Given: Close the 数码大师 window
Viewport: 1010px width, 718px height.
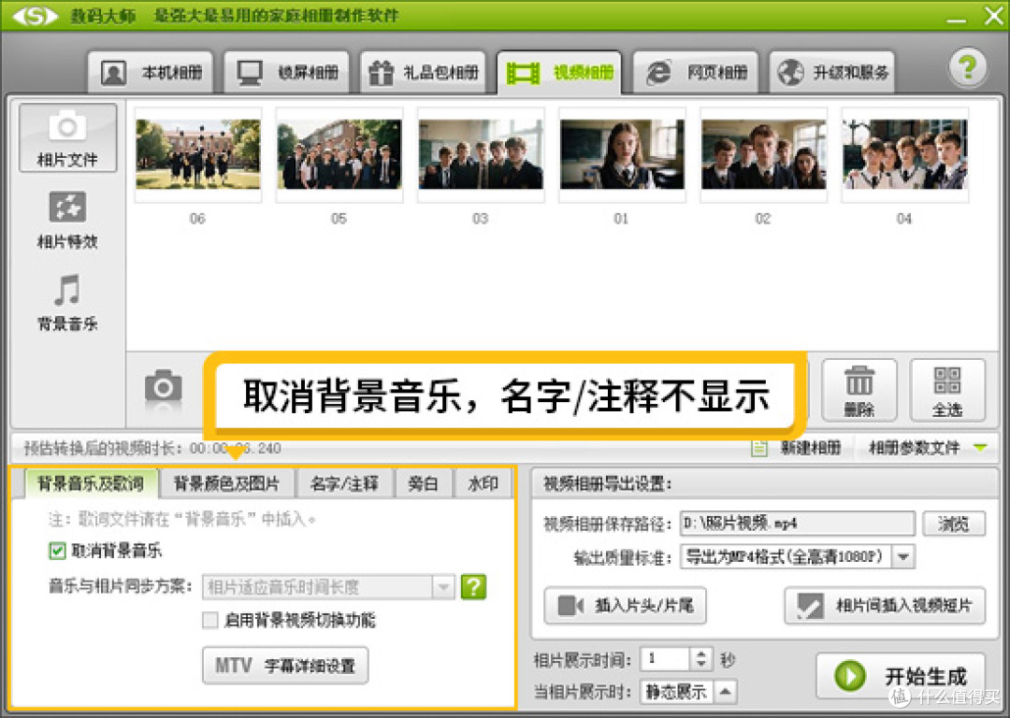Looking at the screenshot, I should coord(993,16).
